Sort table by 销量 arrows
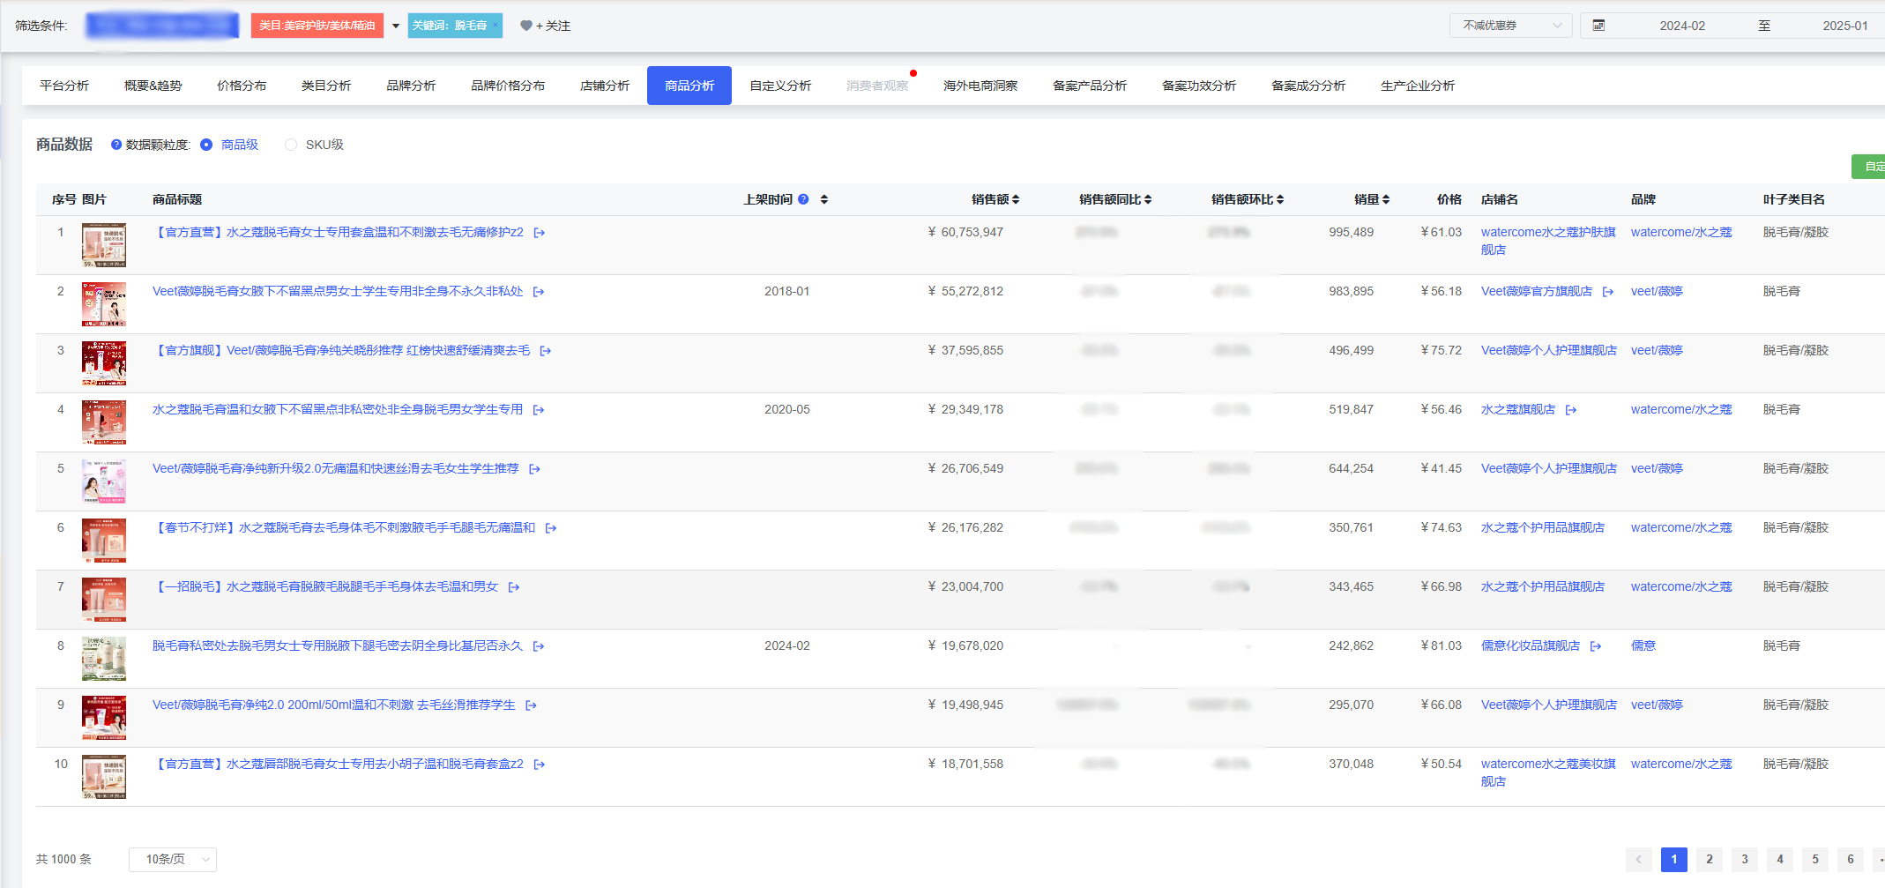This screenshot has height=888, width=1885. click(x=1386, y=199)
